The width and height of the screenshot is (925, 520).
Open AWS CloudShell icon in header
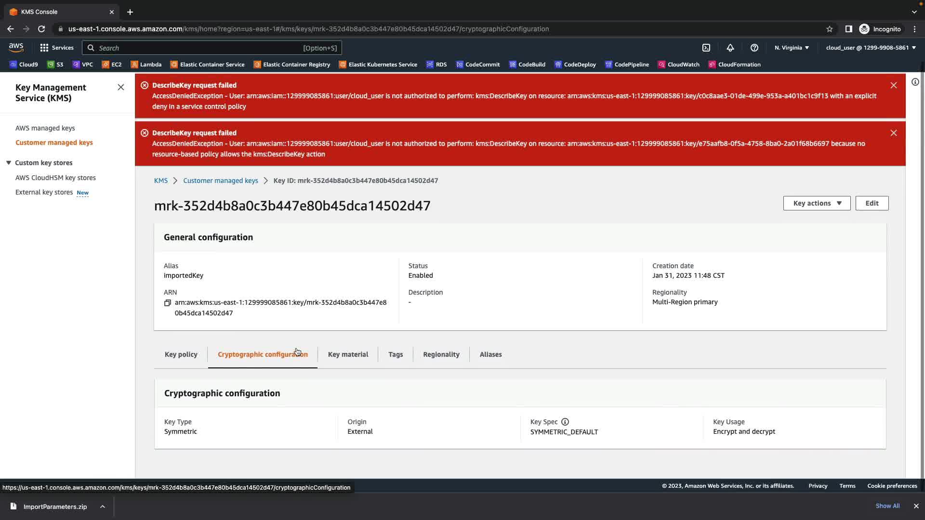(706, 48)
